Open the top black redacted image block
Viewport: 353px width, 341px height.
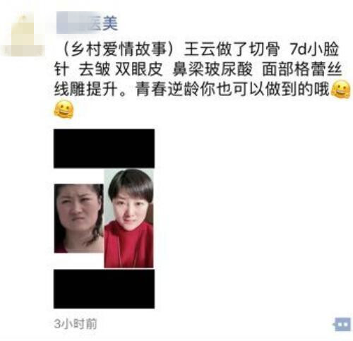click(104, 148)
